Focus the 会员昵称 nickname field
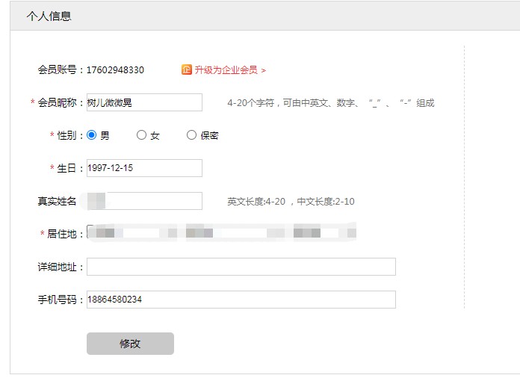 click(144, 102)
